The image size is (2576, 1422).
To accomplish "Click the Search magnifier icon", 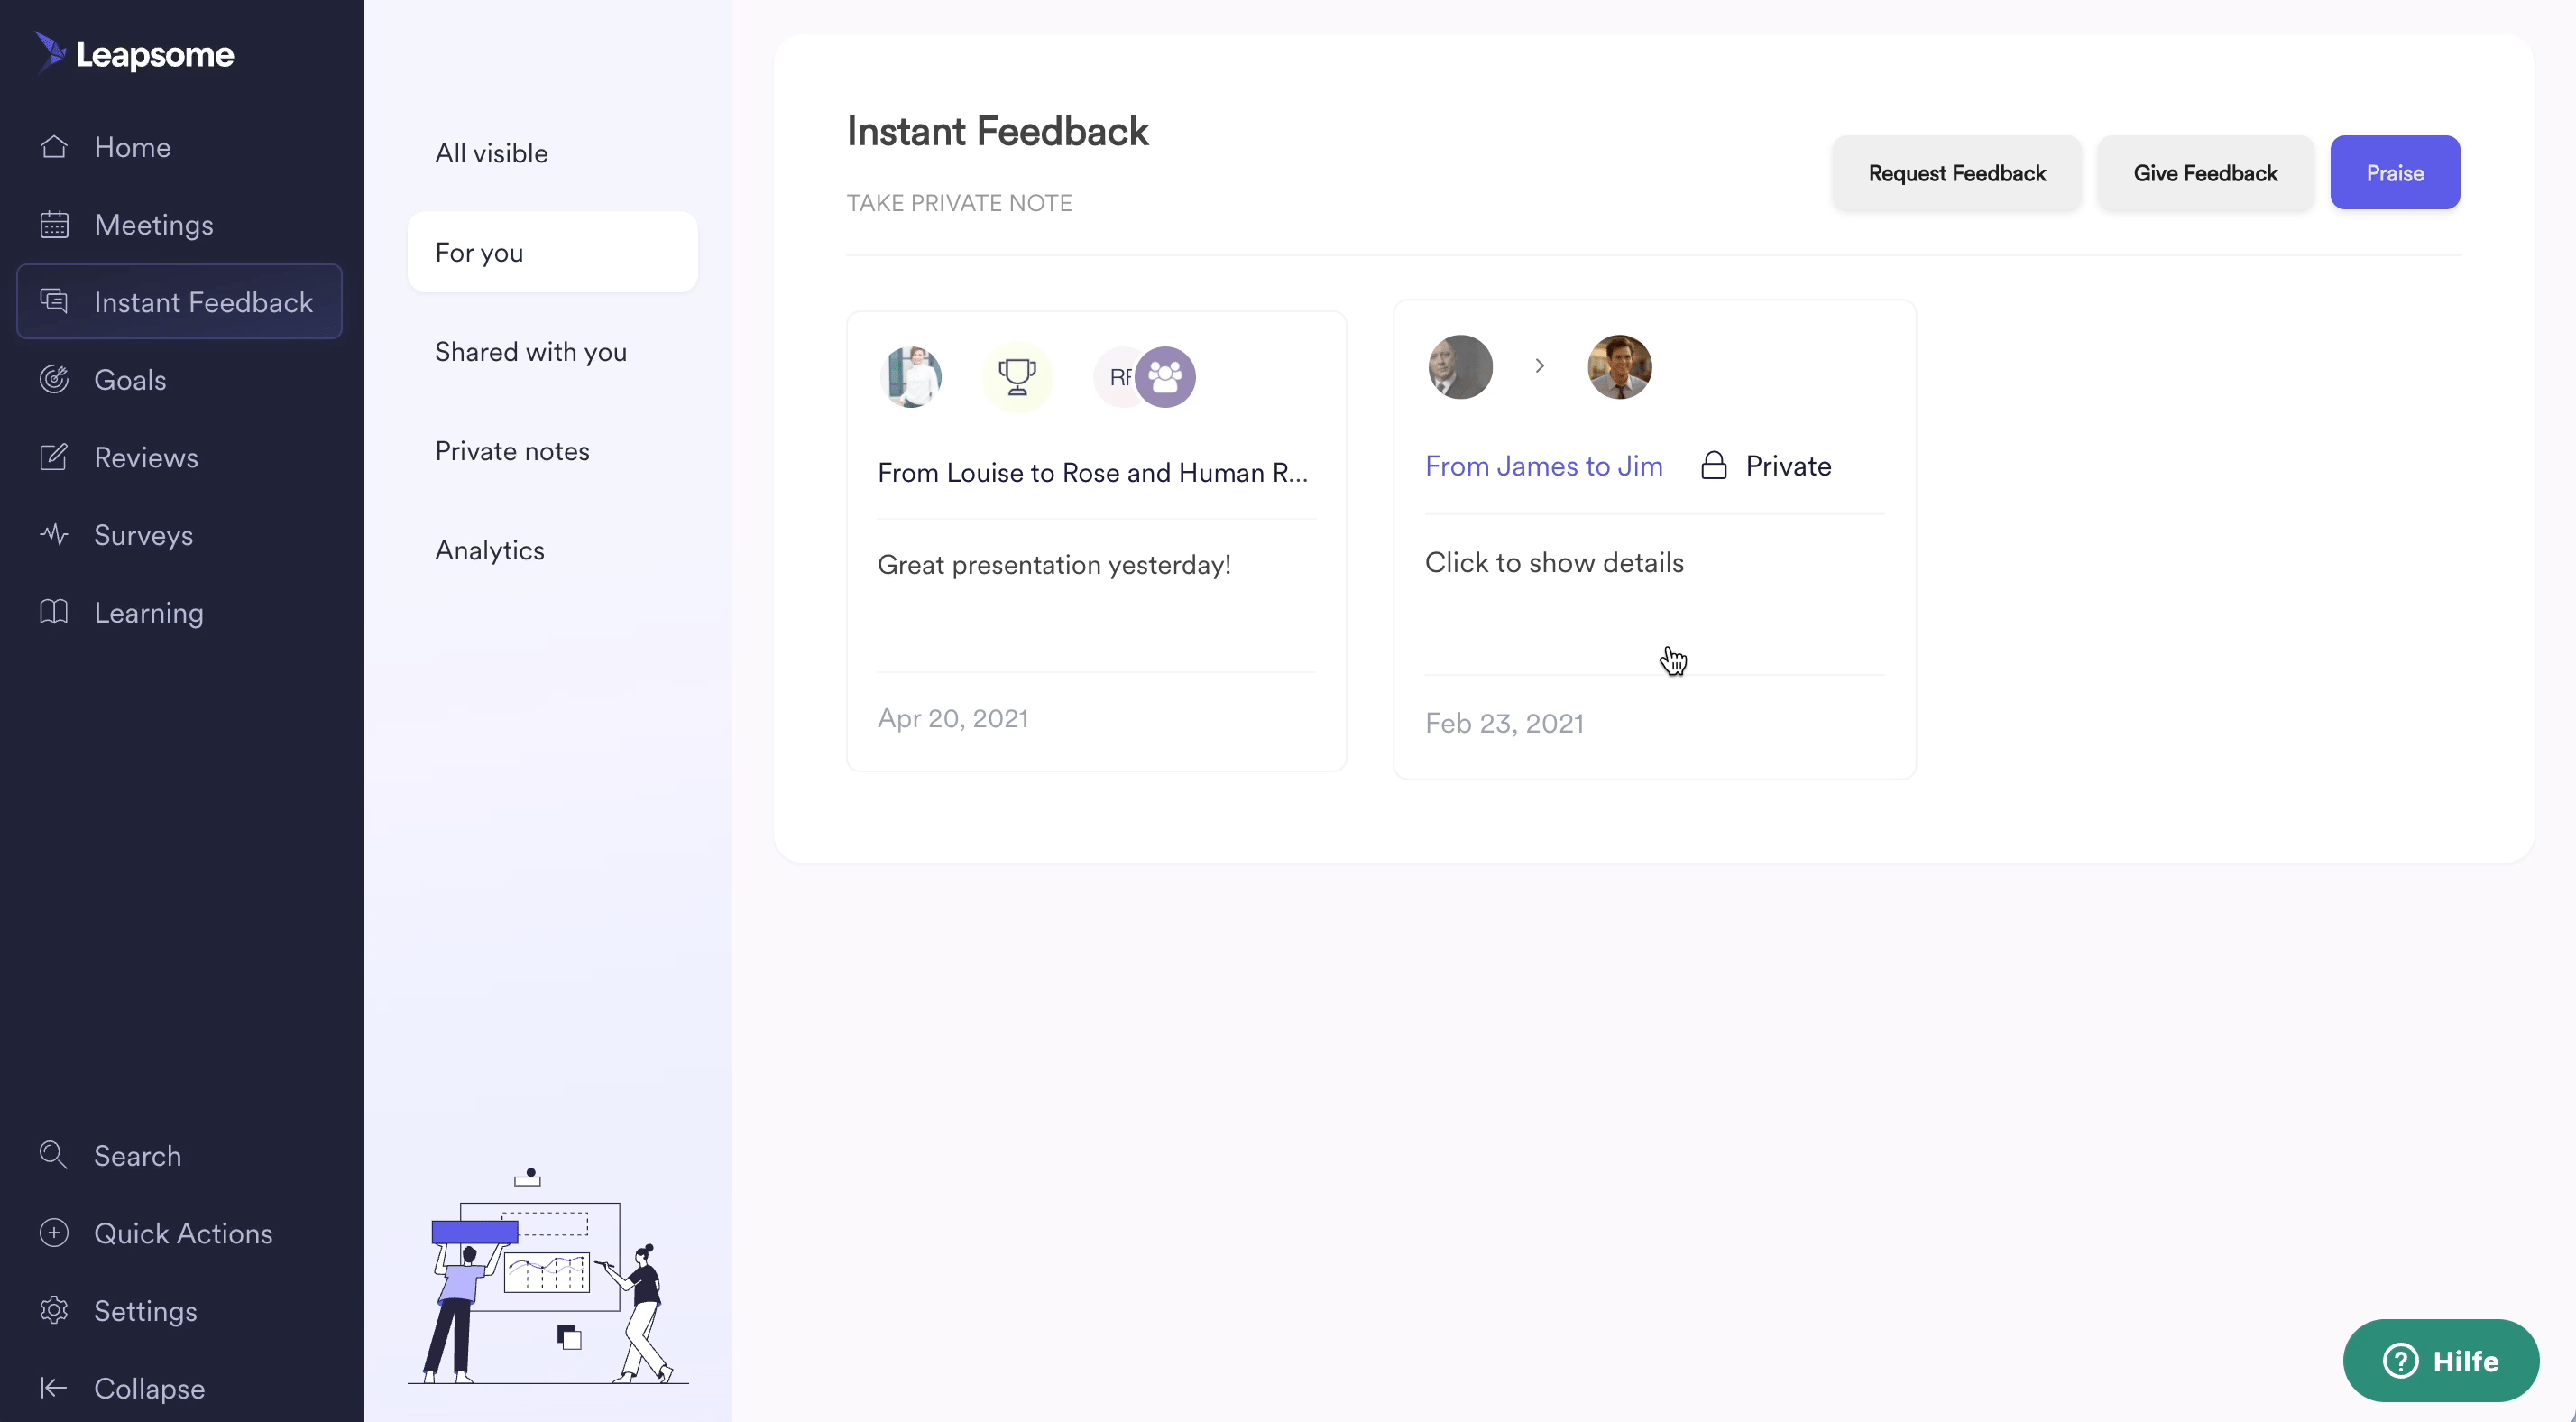I will click(54, 1155).
